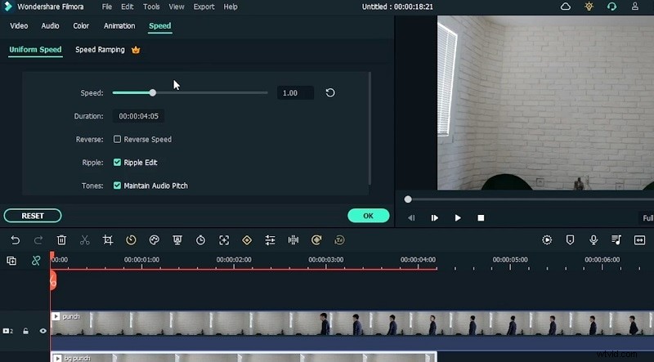Open the color palette tool

[x=155, y=239]
